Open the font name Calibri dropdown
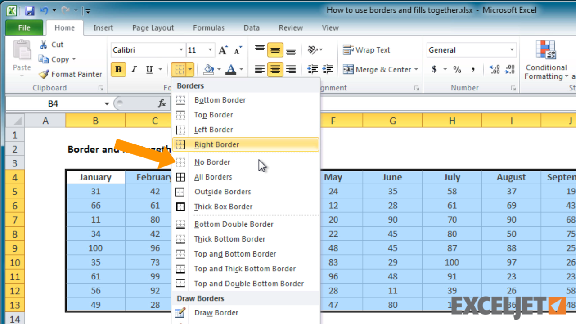 click(x=181, y=50)
